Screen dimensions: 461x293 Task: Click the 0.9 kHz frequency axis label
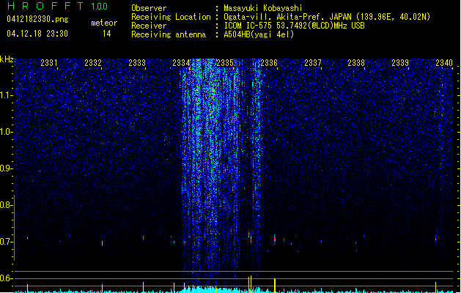pyautogui.click(x=7, y=168)
